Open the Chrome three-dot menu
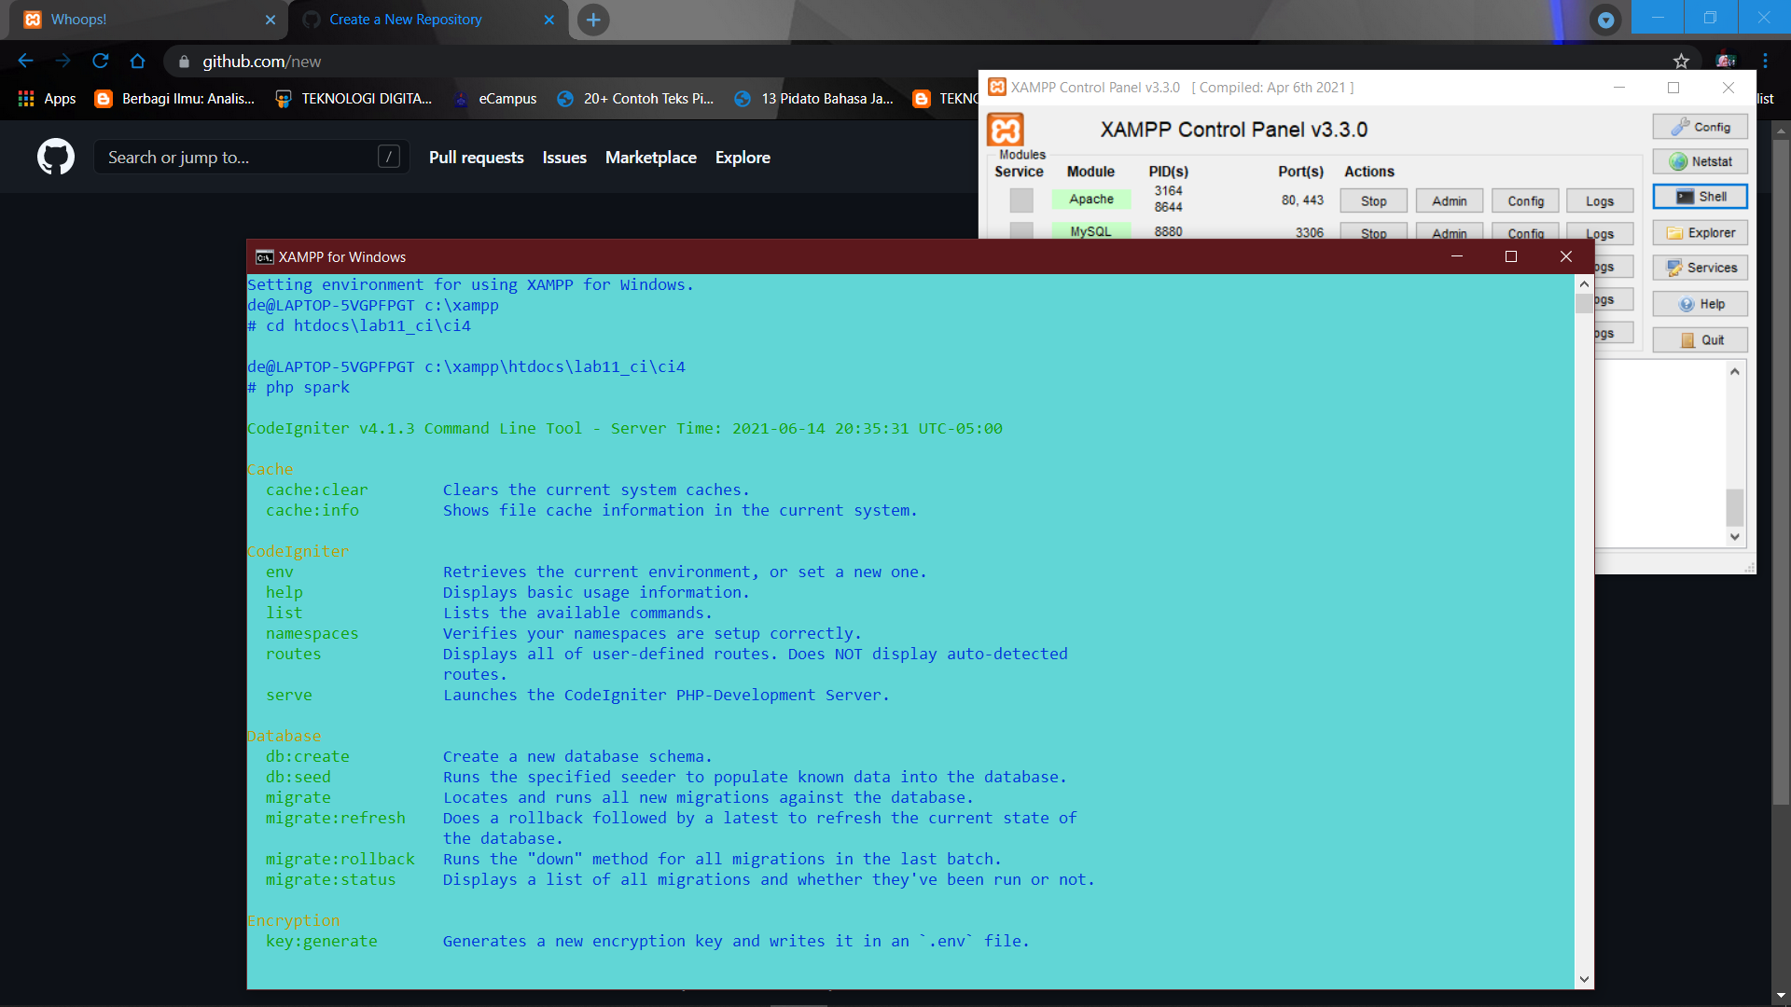The height and width of the screenshot is (1007, 1791). pos(1765,62)
